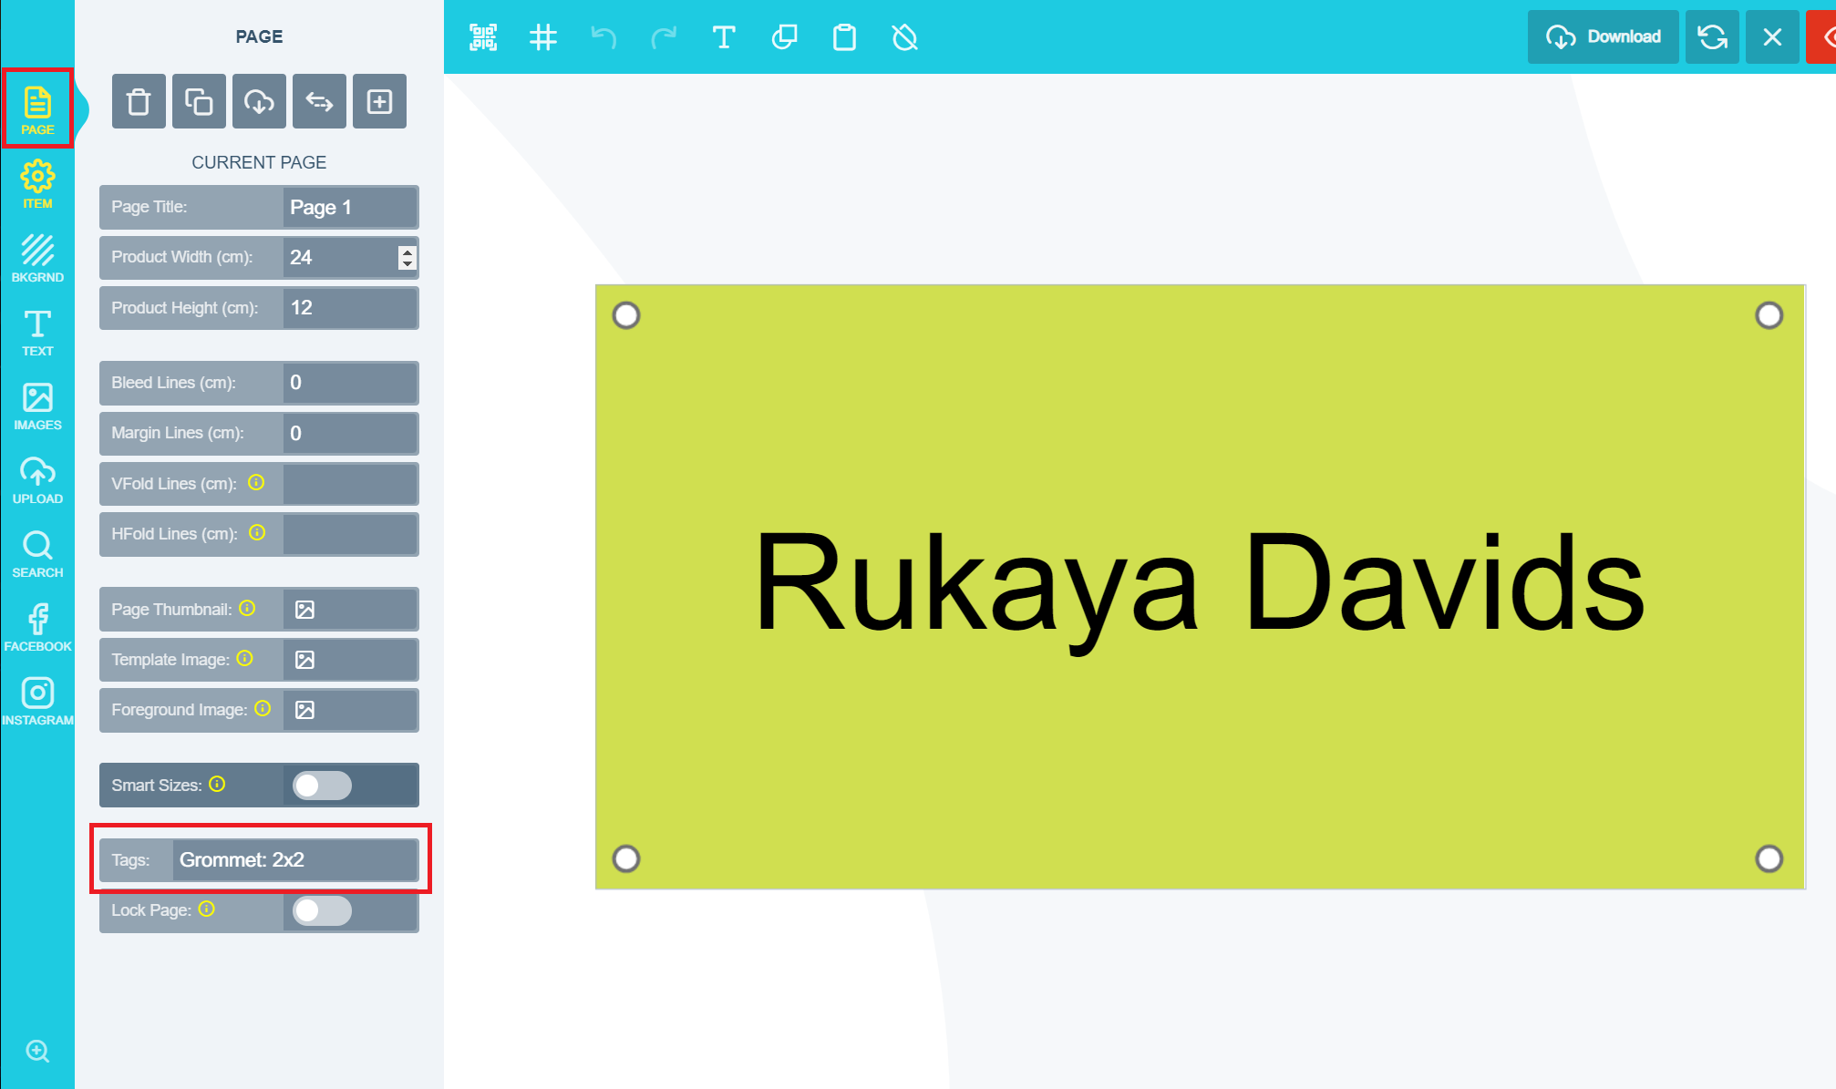Open the FACEBOOK sidebar tab

tap(37, 627)
